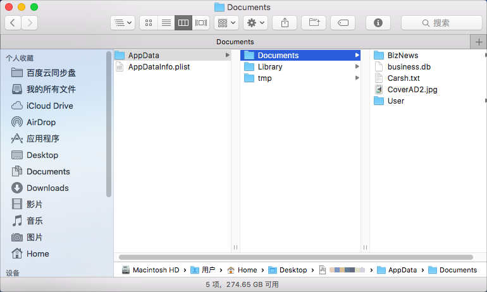Viewport: 487px width, 292px height.
Task: Go forward with the right chevron button
Action: point(30,23)
